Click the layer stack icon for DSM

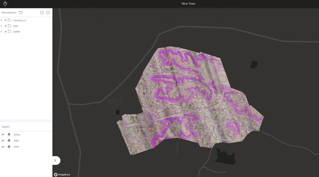(9, 141)
